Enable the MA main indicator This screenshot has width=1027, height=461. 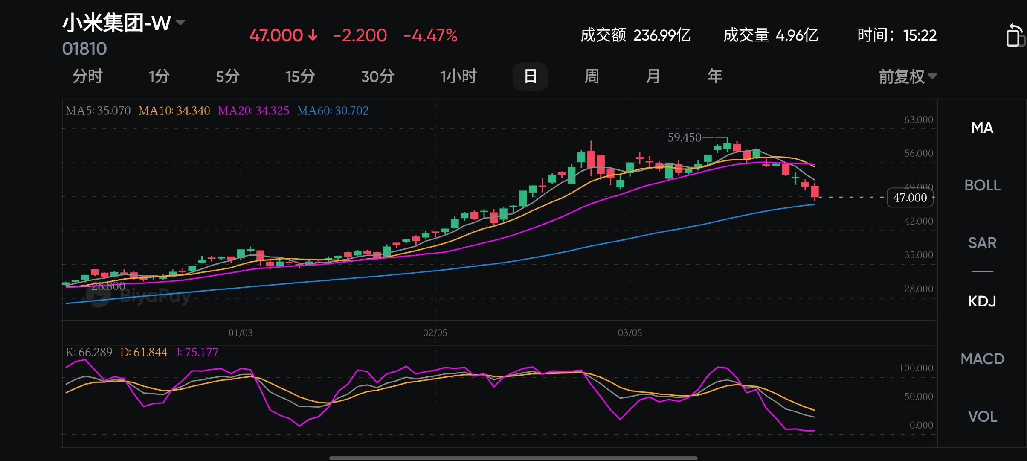point(982,128)
